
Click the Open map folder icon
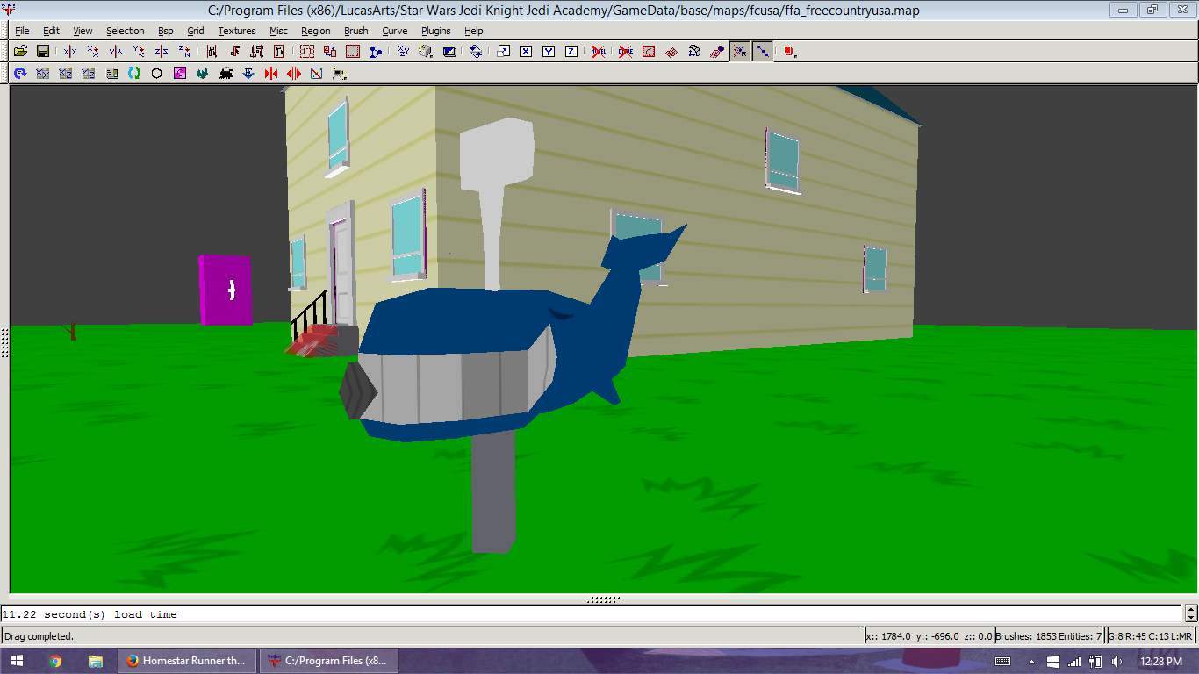point(20,51)
